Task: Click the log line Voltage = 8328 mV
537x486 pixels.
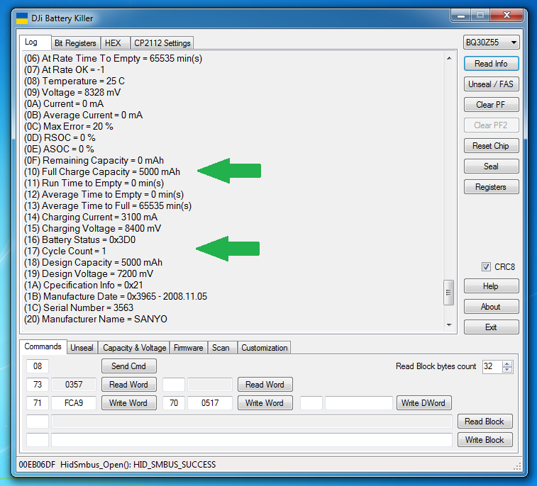Action: (x=72, y=92)
